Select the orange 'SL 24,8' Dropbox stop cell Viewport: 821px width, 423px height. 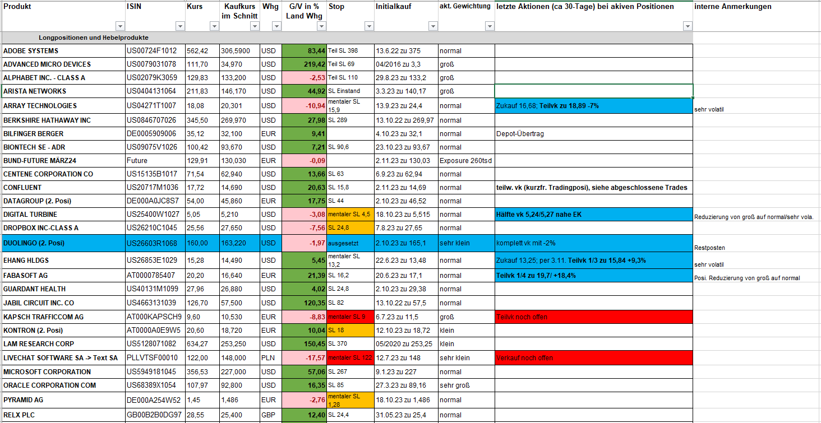(x=350, y=228)
